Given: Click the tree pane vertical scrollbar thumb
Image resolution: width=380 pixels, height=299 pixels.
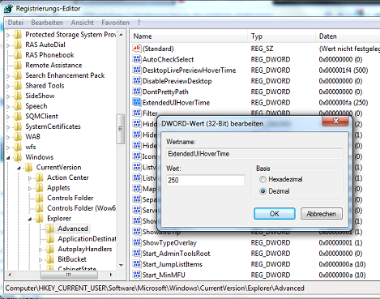Looking at the screenshot, I should coord(121,129).
